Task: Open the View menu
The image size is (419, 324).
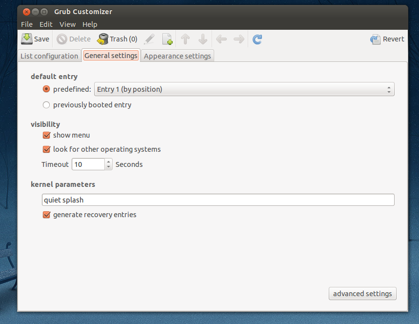Action: coord(68,24)
